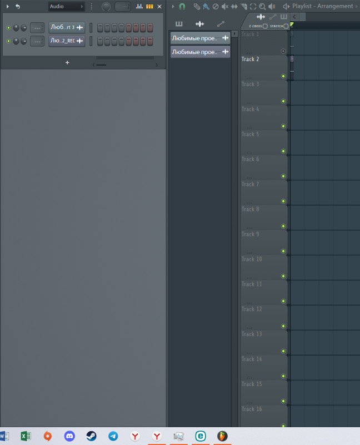This screenshot has height=445, width=360.
Task: Show audio clips tab in picker panel
Action: coord(199,24)
